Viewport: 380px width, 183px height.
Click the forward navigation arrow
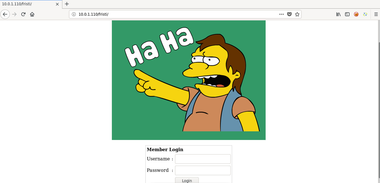[x=14, y=14]
